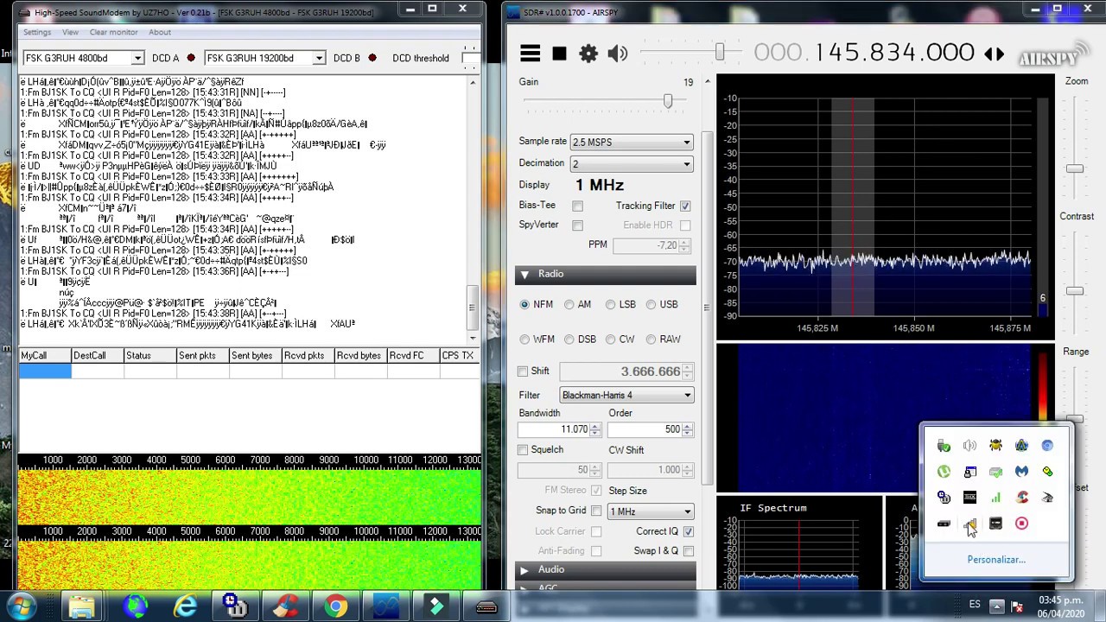The image size is (1106, 622).
Task: Toggle the Bias-Tee checkbox
Action: 577,206
